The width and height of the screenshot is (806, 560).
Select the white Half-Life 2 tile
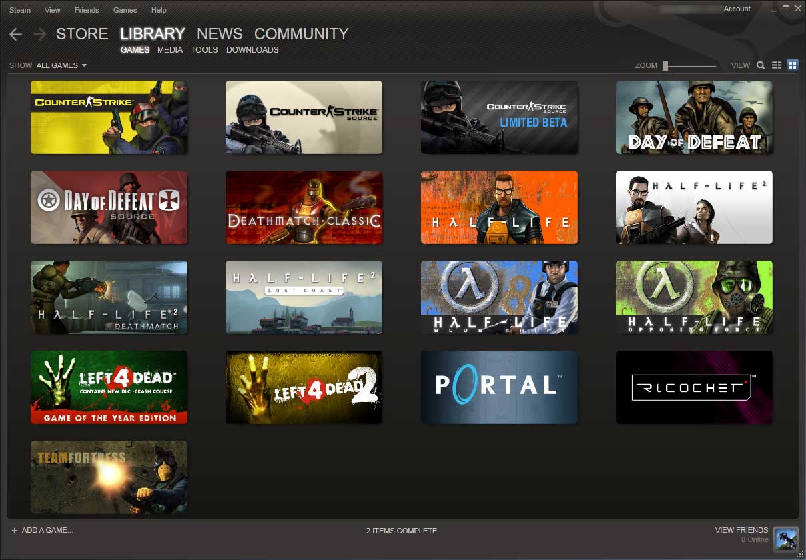(694, 207)
